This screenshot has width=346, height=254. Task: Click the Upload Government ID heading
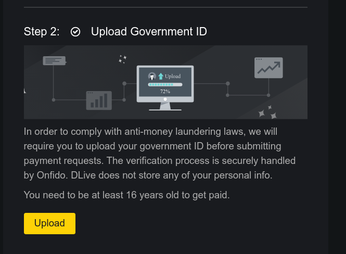coord(149,32)
